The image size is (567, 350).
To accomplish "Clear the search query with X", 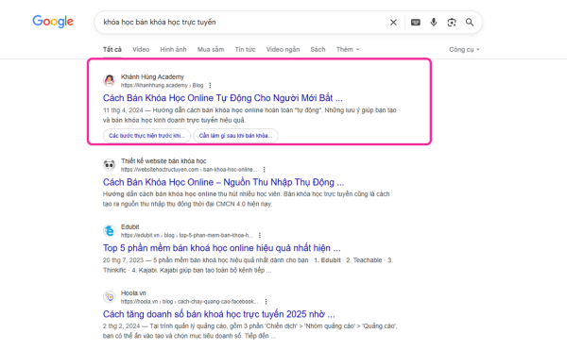I will tap(393, 23).
